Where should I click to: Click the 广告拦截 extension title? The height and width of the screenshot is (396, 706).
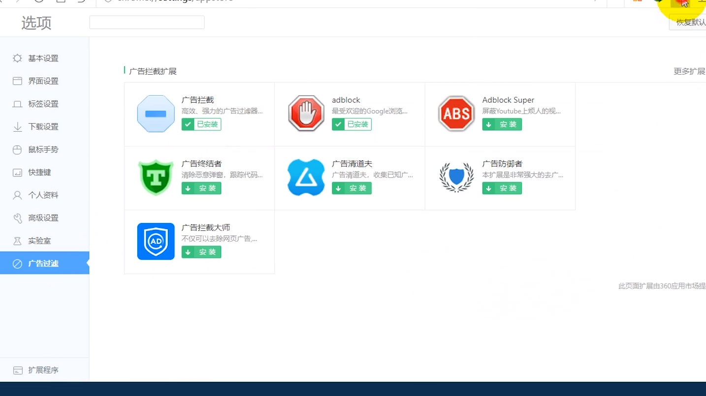click(197, 100)
